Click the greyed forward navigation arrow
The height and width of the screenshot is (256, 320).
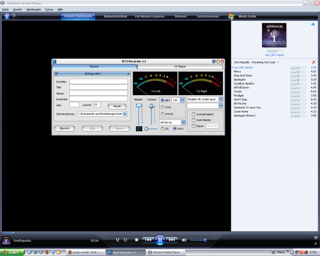14,16
